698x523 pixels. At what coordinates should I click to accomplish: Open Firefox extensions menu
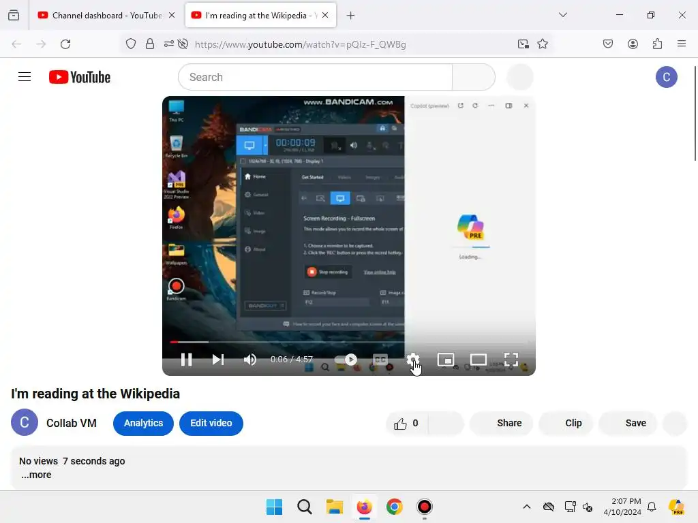(657, 44)
